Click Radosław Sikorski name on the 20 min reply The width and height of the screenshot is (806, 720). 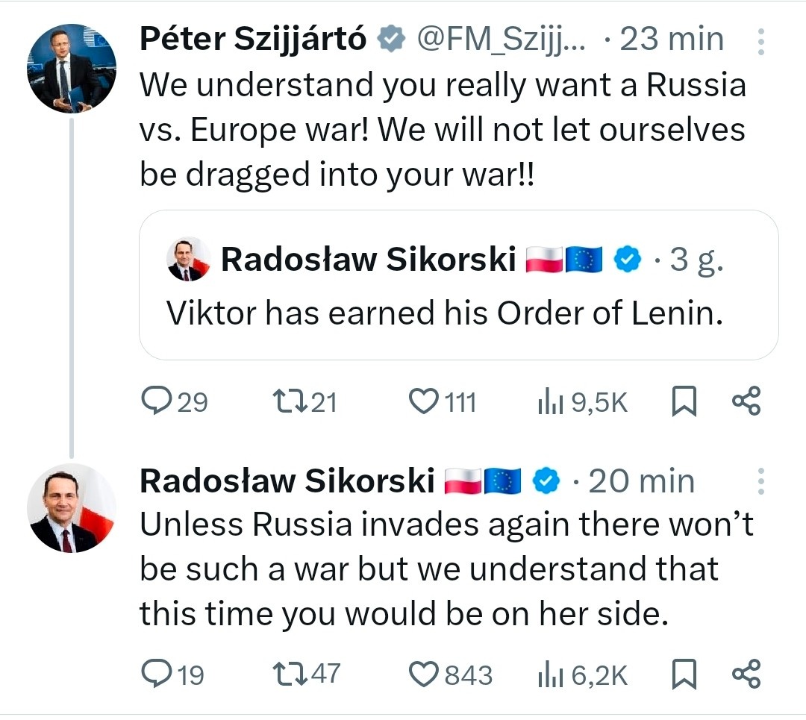[287, 481]
